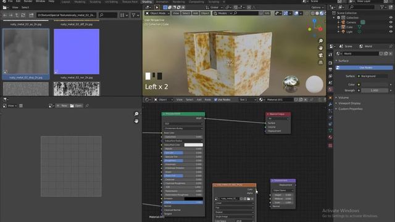Click Open image button in image editor
The height and width of the screenshot is (222, 395).
(76, 105)
